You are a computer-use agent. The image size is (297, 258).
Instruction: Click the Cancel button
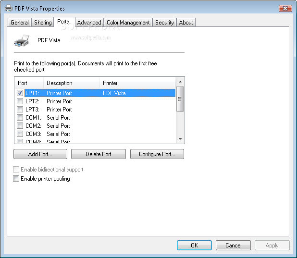(x=234, y=246)
